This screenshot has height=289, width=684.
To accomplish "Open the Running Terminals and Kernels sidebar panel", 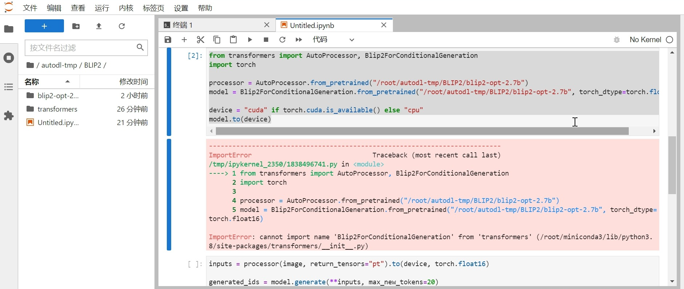I will (9, 58).
